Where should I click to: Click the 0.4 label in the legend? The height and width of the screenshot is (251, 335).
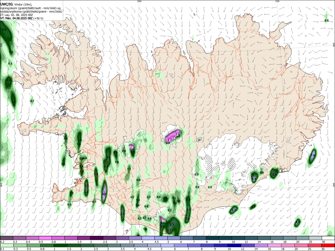coord(28,242)
